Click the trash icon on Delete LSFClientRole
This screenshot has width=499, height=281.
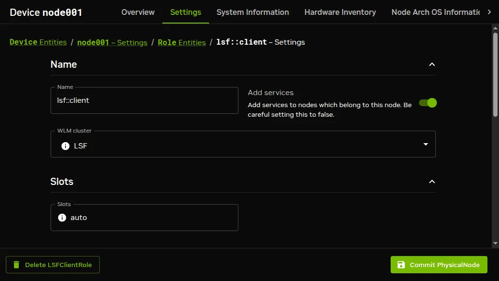(x=16, y=265)
